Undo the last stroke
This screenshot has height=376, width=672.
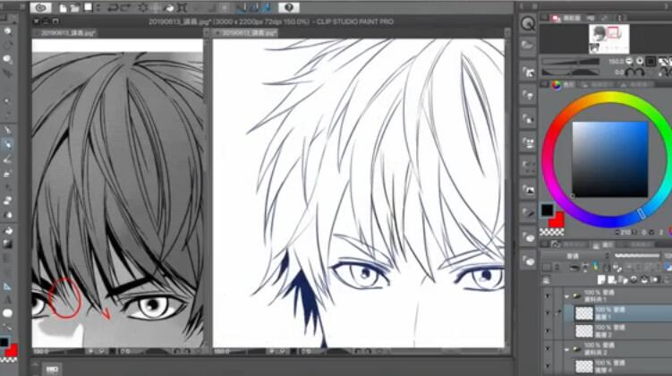click(113, 8)
